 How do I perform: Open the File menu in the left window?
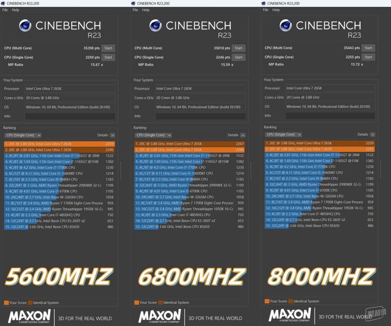click(x=5, y=10)
